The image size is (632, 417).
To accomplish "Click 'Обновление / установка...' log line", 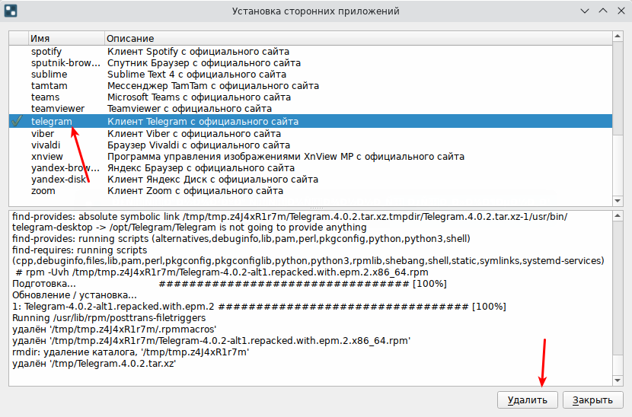I will [x=75, y=295].
